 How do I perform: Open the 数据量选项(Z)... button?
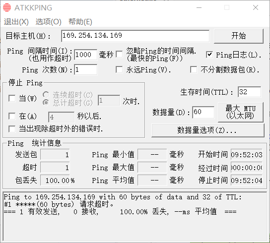point(207,130)
